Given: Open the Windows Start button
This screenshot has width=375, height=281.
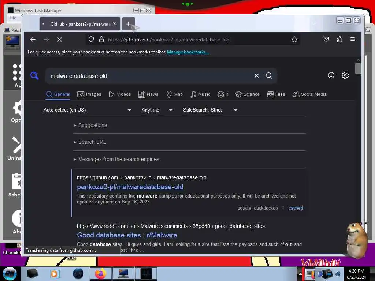Looking at the screenshot, I should 10,273.
